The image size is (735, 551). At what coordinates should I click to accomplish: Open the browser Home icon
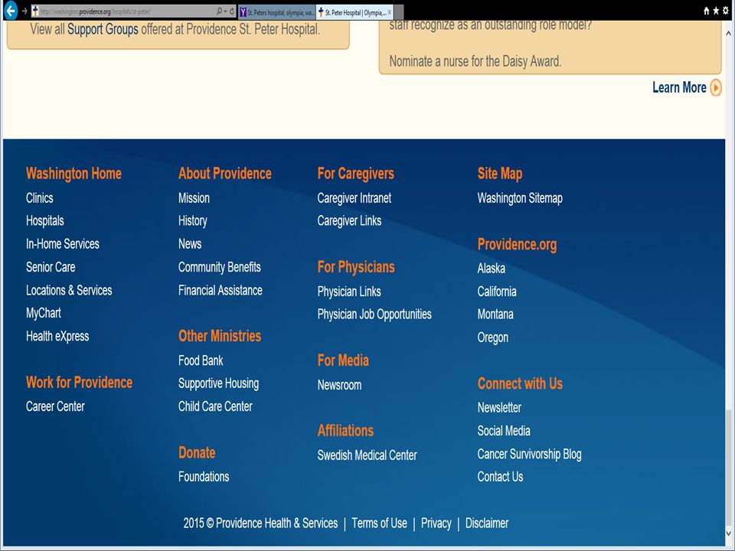(x=707, y=11)
